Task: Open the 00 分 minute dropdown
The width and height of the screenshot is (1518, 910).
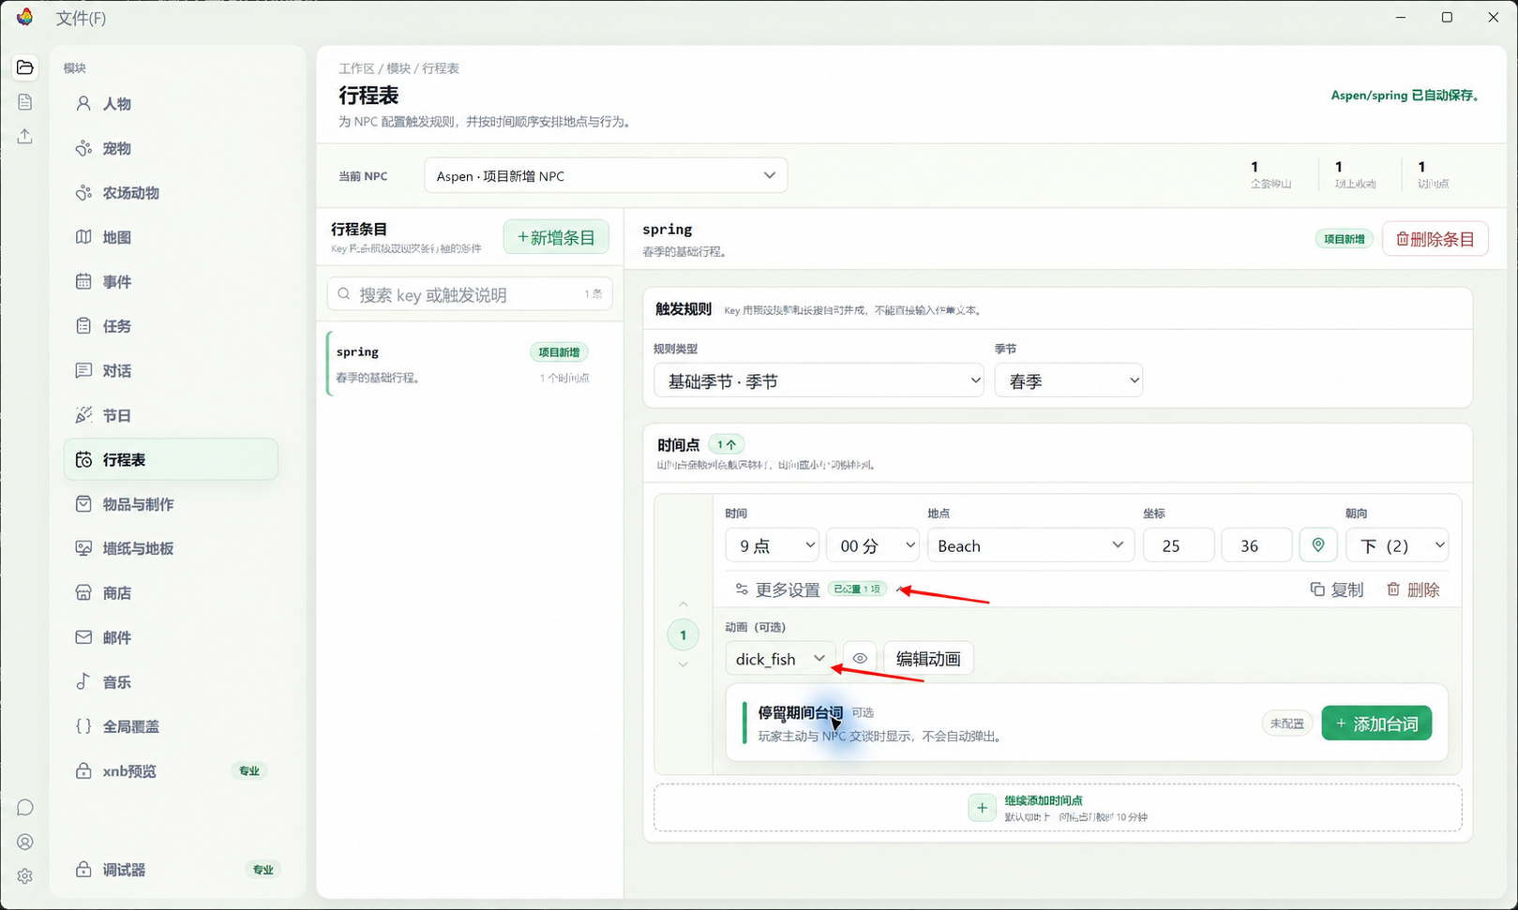Action: pyautogui.click(x=873, y=545)
